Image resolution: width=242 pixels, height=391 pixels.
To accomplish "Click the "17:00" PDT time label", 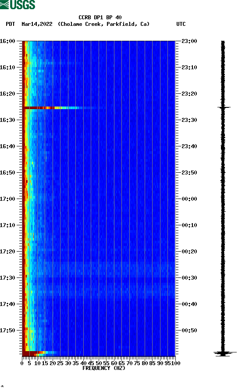I will point(7,199).
